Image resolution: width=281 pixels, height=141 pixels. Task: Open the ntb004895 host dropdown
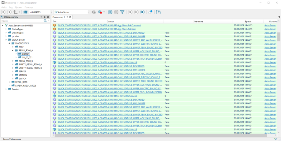(x=50, y=12)
